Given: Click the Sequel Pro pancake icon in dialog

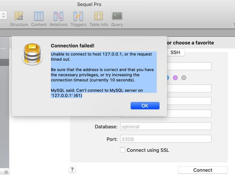Looking at the screenshot, I should 32,54.
